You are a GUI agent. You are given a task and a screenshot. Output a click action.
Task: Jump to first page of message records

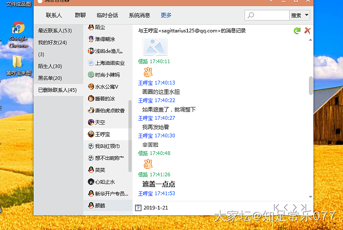277,207
